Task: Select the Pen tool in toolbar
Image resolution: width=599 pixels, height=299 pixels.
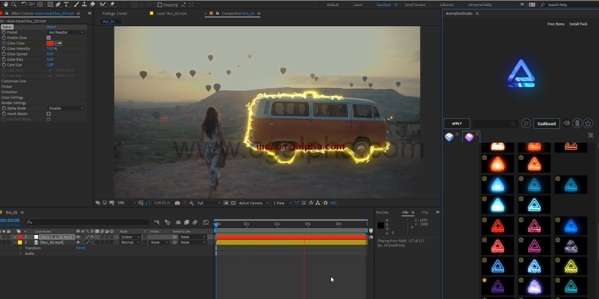Action: 58,4
